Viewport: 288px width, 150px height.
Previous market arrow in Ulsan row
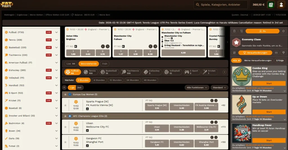pyautogui.click(x=212, y=122)
